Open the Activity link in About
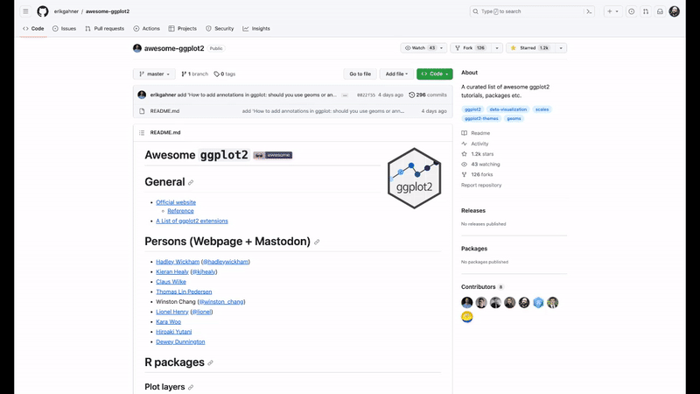Image resolution: width=700 pixels, height=394 pixels. click(475, 144)
